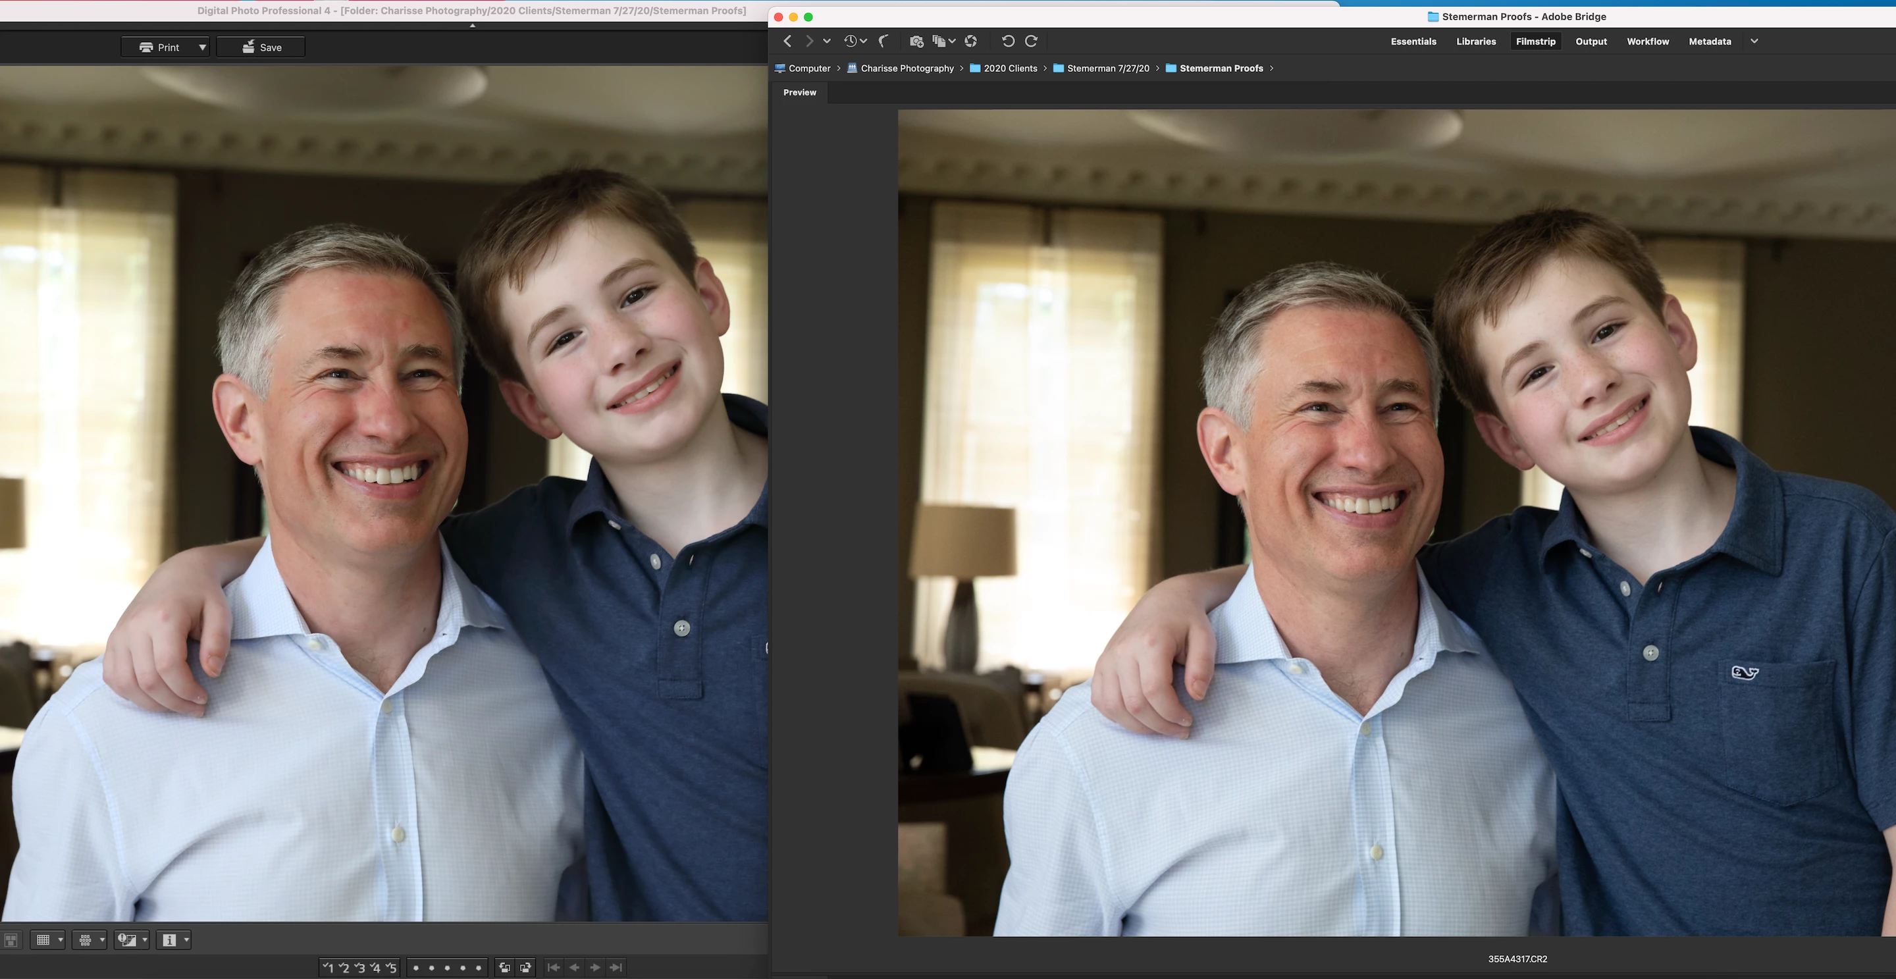Open in Camera Raw aperture icon
Image resolution: width=1896 pixels, height=979 pixels.
tap(971, 41)
